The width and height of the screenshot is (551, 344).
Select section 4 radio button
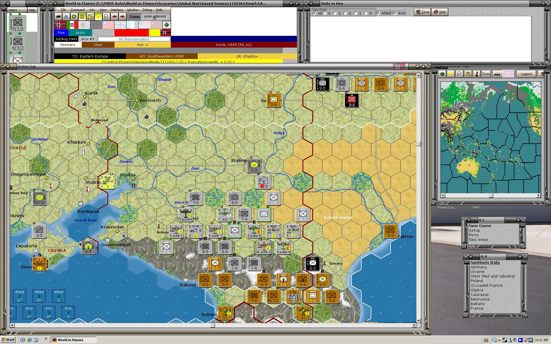[325, 13]
